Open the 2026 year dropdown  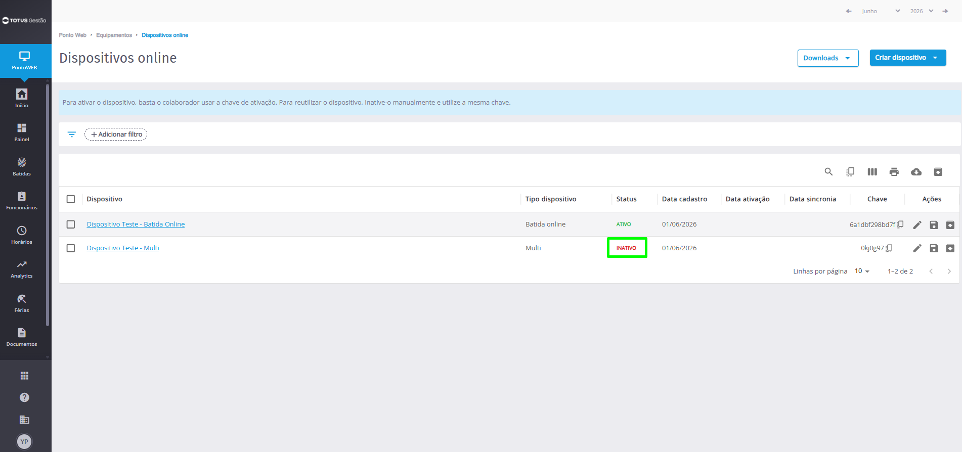point(922,11)
